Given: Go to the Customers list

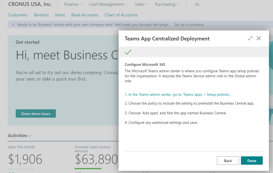Looking at the screenshot, I should click(18, 15).
